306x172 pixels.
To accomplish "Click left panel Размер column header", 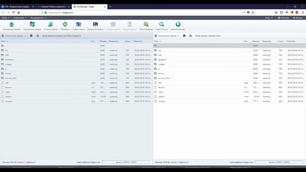I will 103,42.
